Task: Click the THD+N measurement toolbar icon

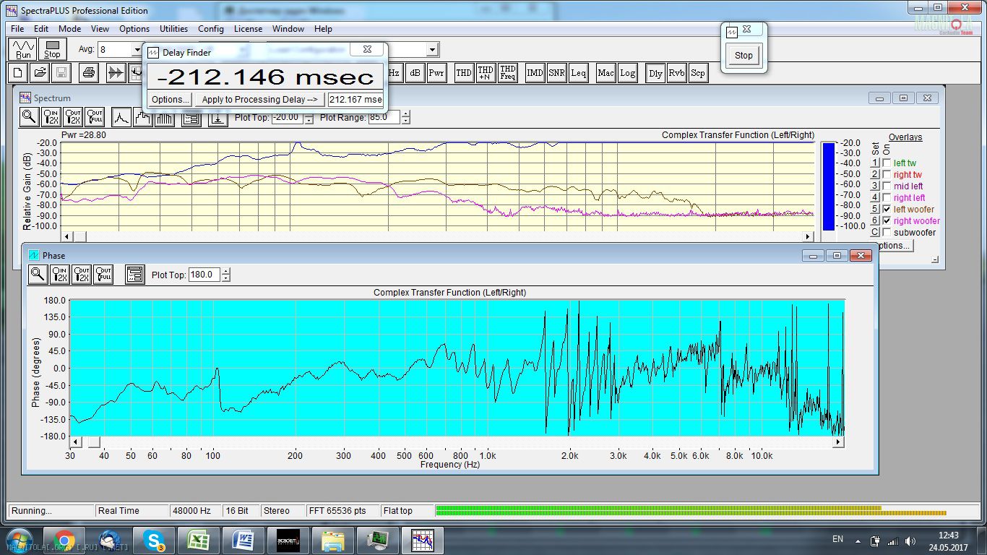Action: 486,73
